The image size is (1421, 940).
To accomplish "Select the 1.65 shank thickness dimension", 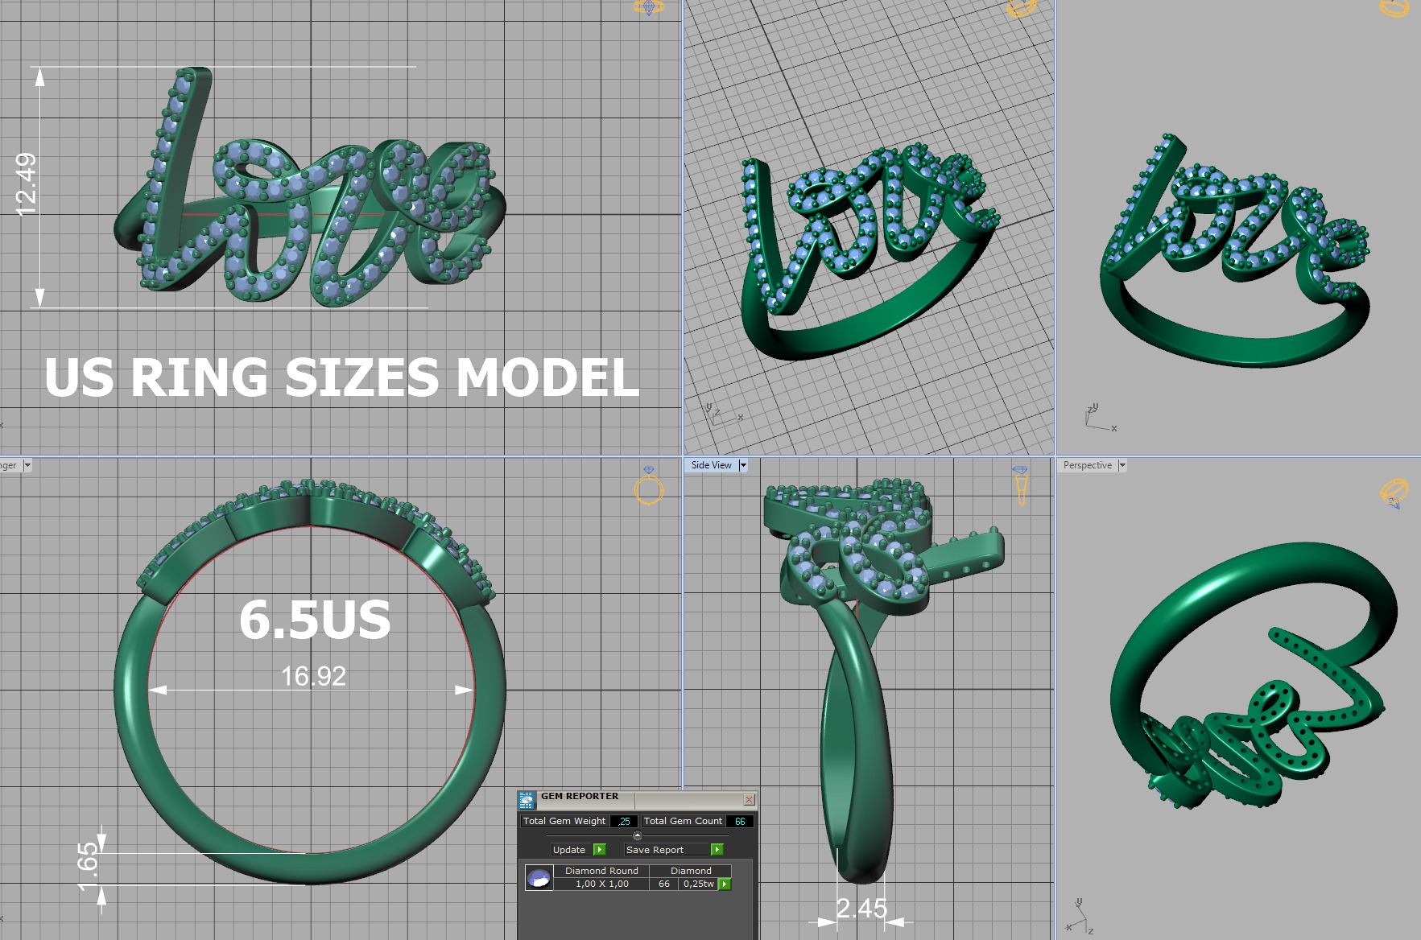I will (88, 866).
